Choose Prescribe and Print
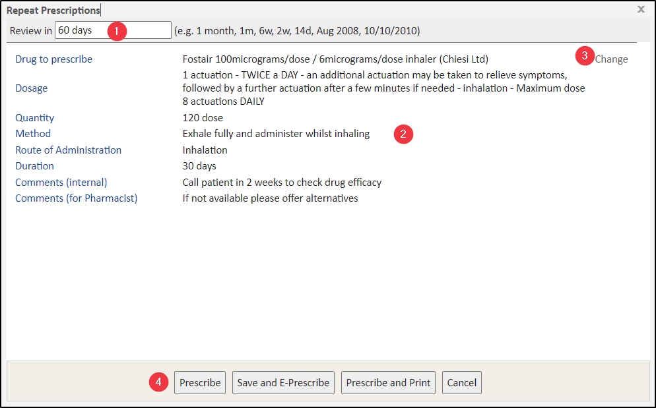656x408 pixels. [388, 383]
